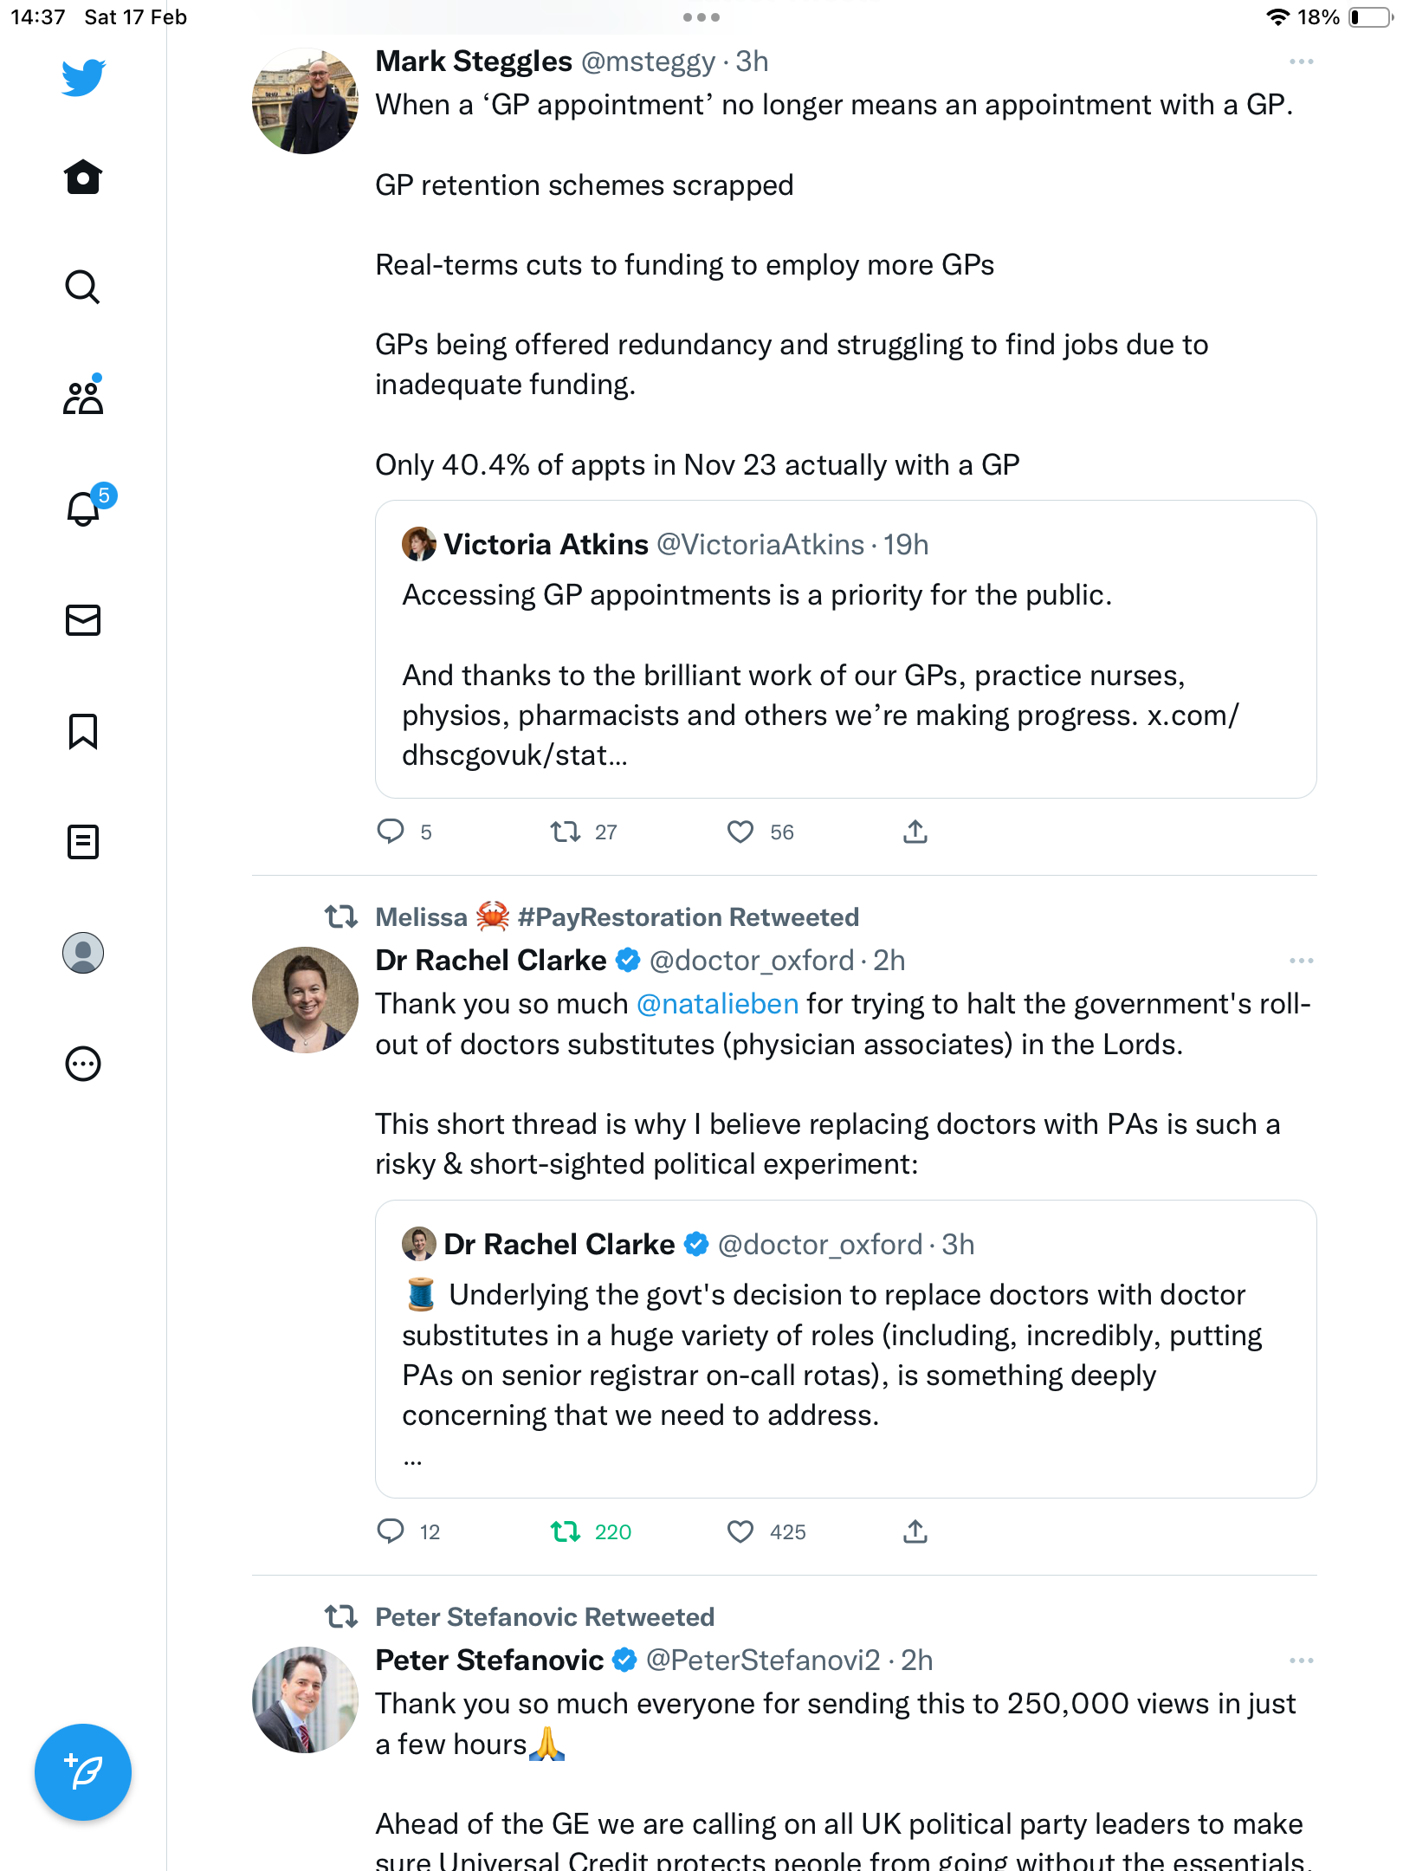Click the @natalieben mention link
Viewport: 1403px width, 1871px height.
coord(717,1004)
